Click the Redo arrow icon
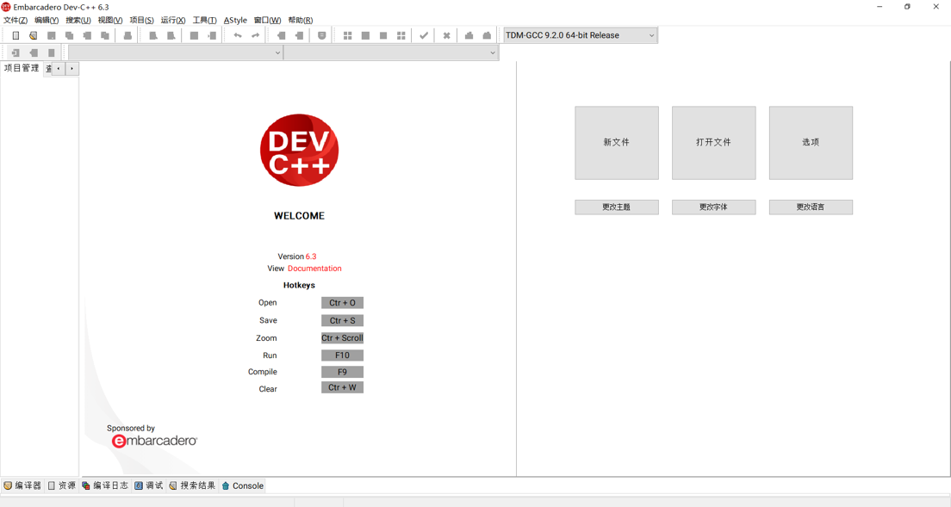Viewport: 951px width, 507px height. (255, 36)
